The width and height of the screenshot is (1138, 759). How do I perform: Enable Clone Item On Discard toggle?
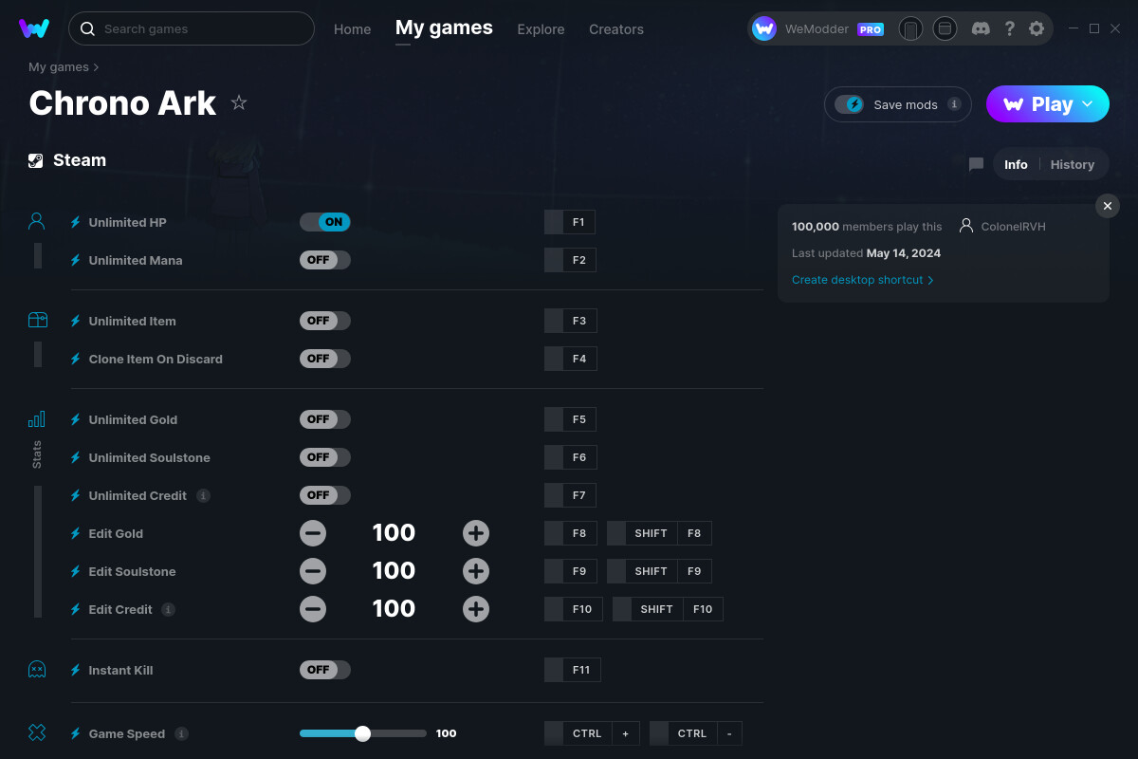(x=325, y=359)
